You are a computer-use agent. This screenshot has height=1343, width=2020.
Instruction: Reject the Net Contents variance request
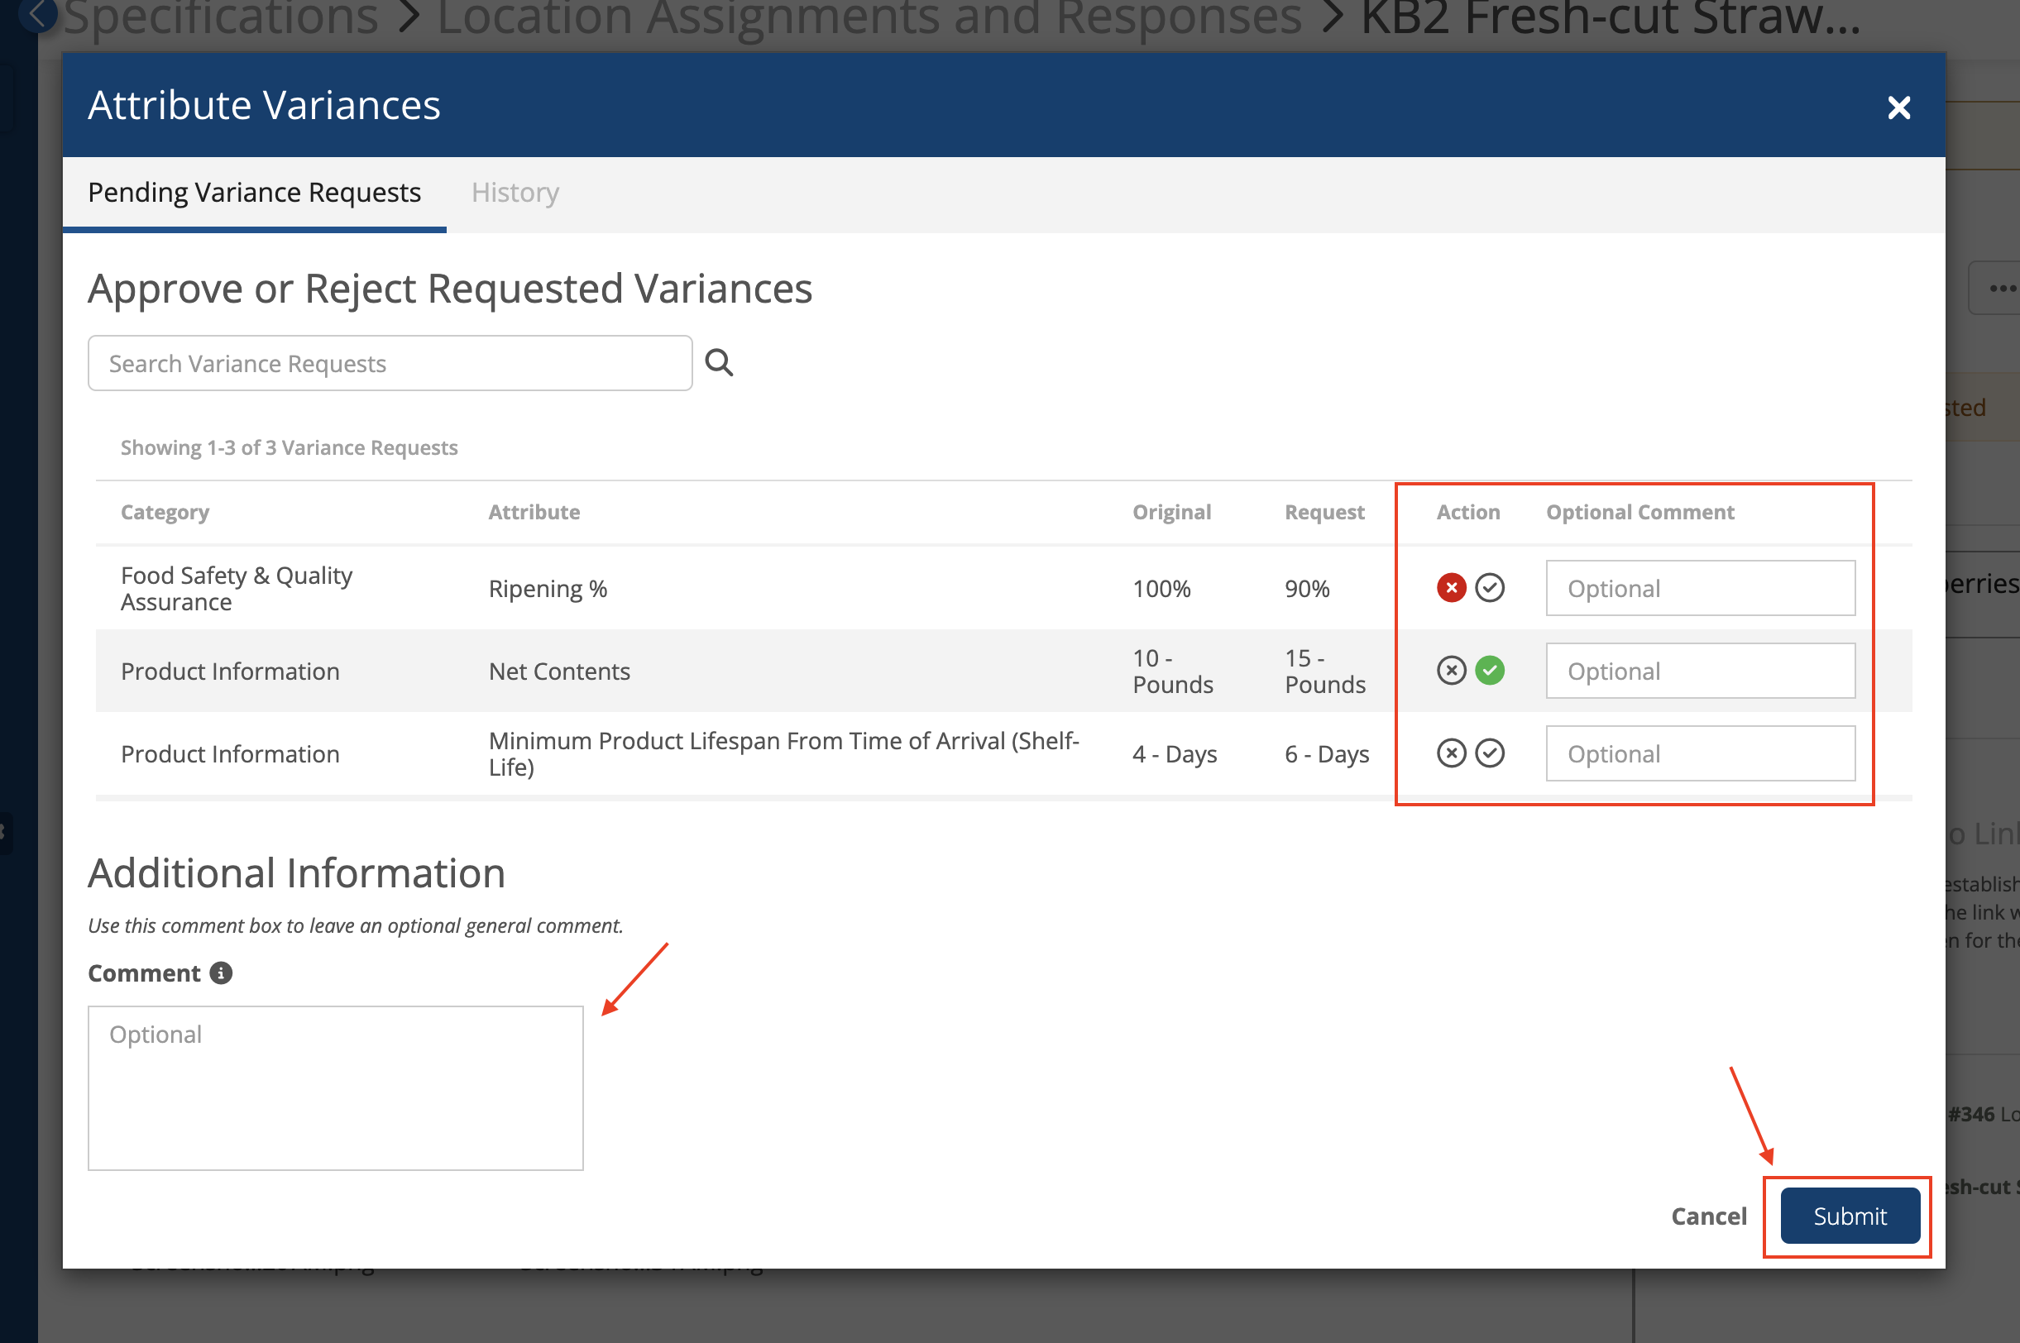pyautogui.click(x=1451, y=671)
